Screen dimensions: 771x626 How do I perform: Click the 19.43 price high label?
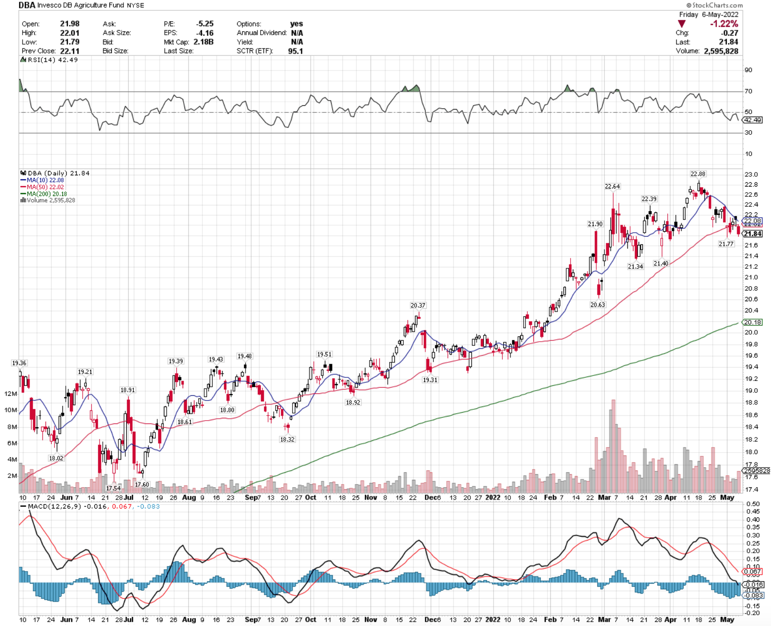216,359
